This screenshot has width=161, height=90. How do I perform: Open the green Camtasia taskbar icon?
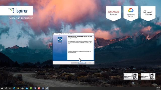pyautogui.click(x=31, y=88)
